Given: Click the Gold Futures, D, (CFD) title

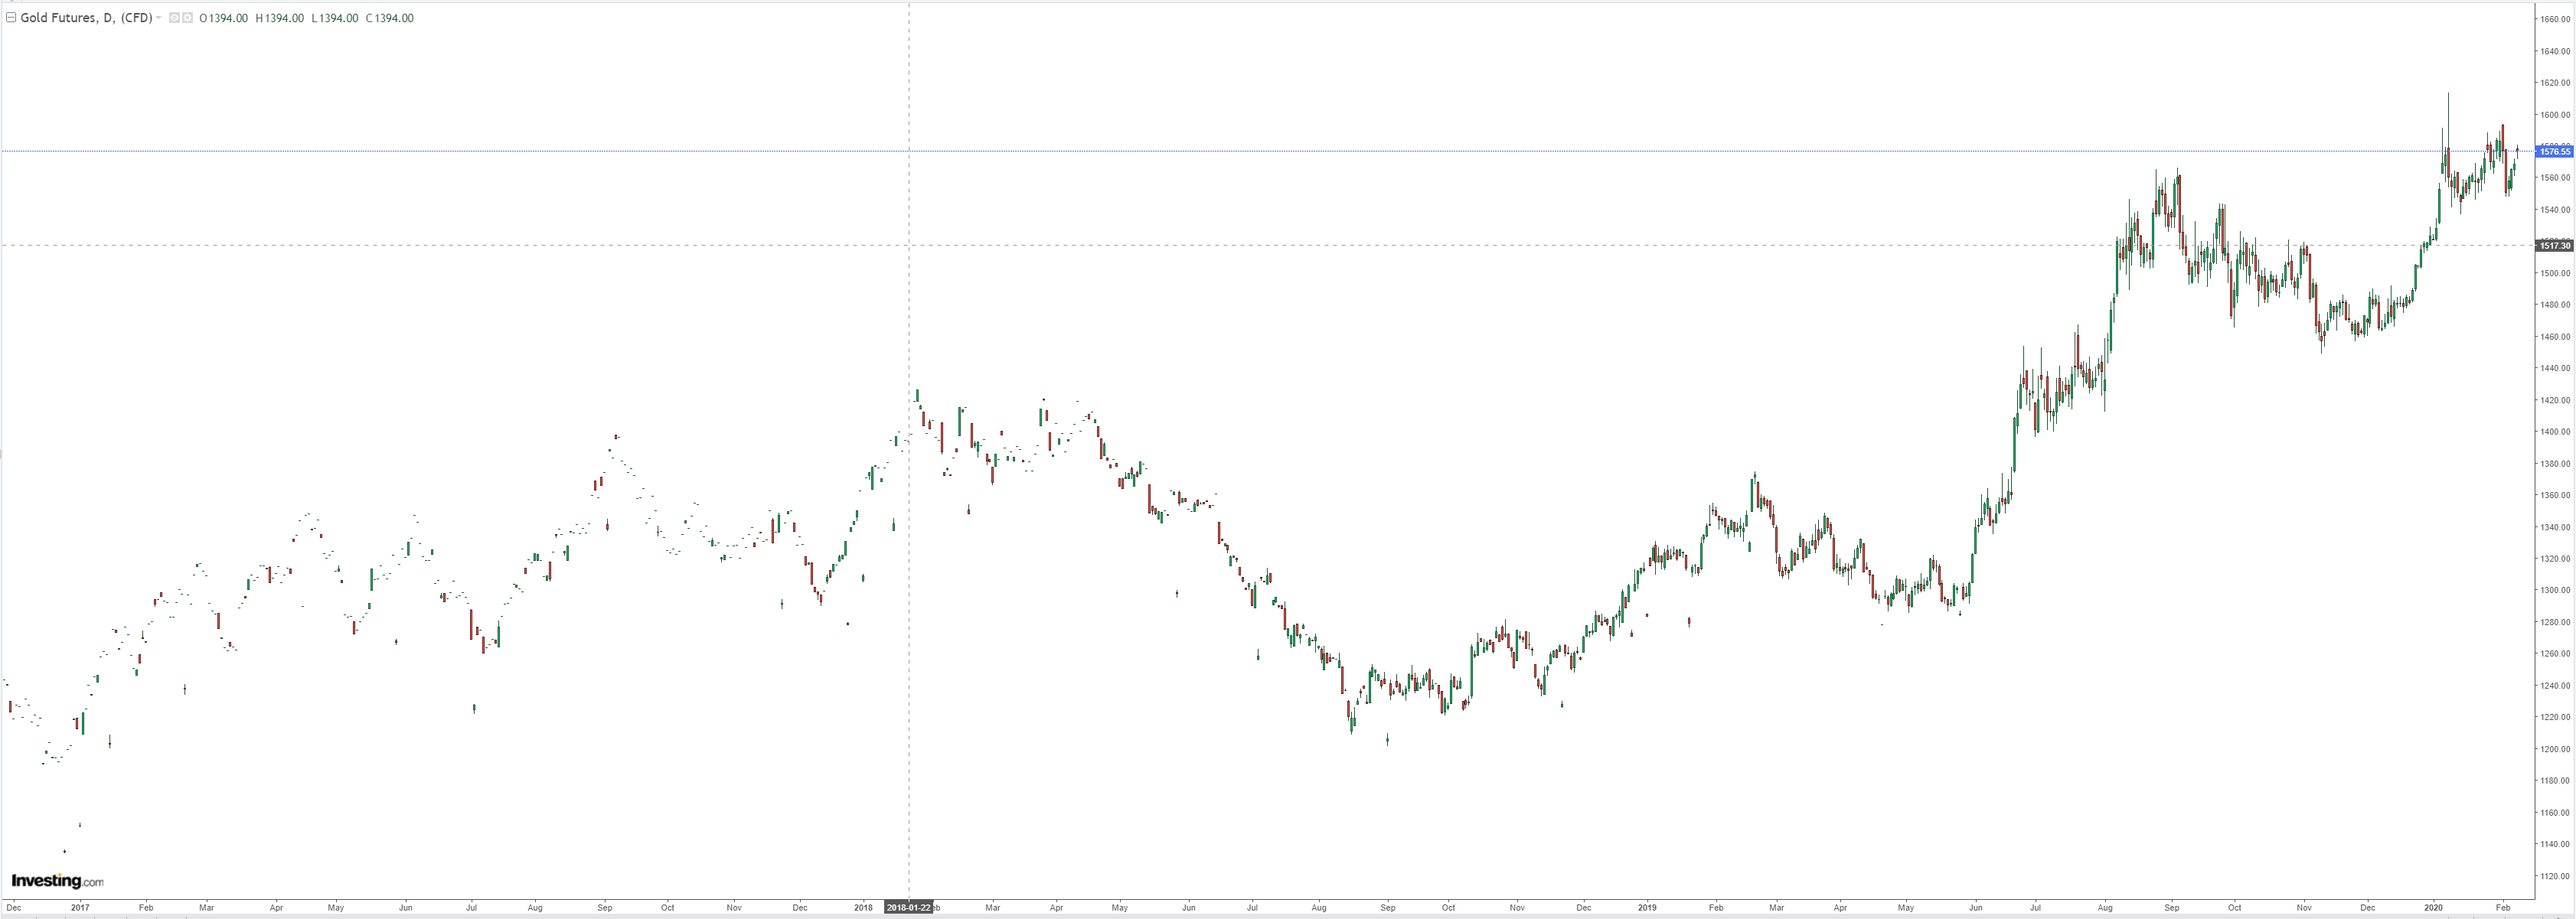Looking at the screenshot, I should [x=86, y=18].
